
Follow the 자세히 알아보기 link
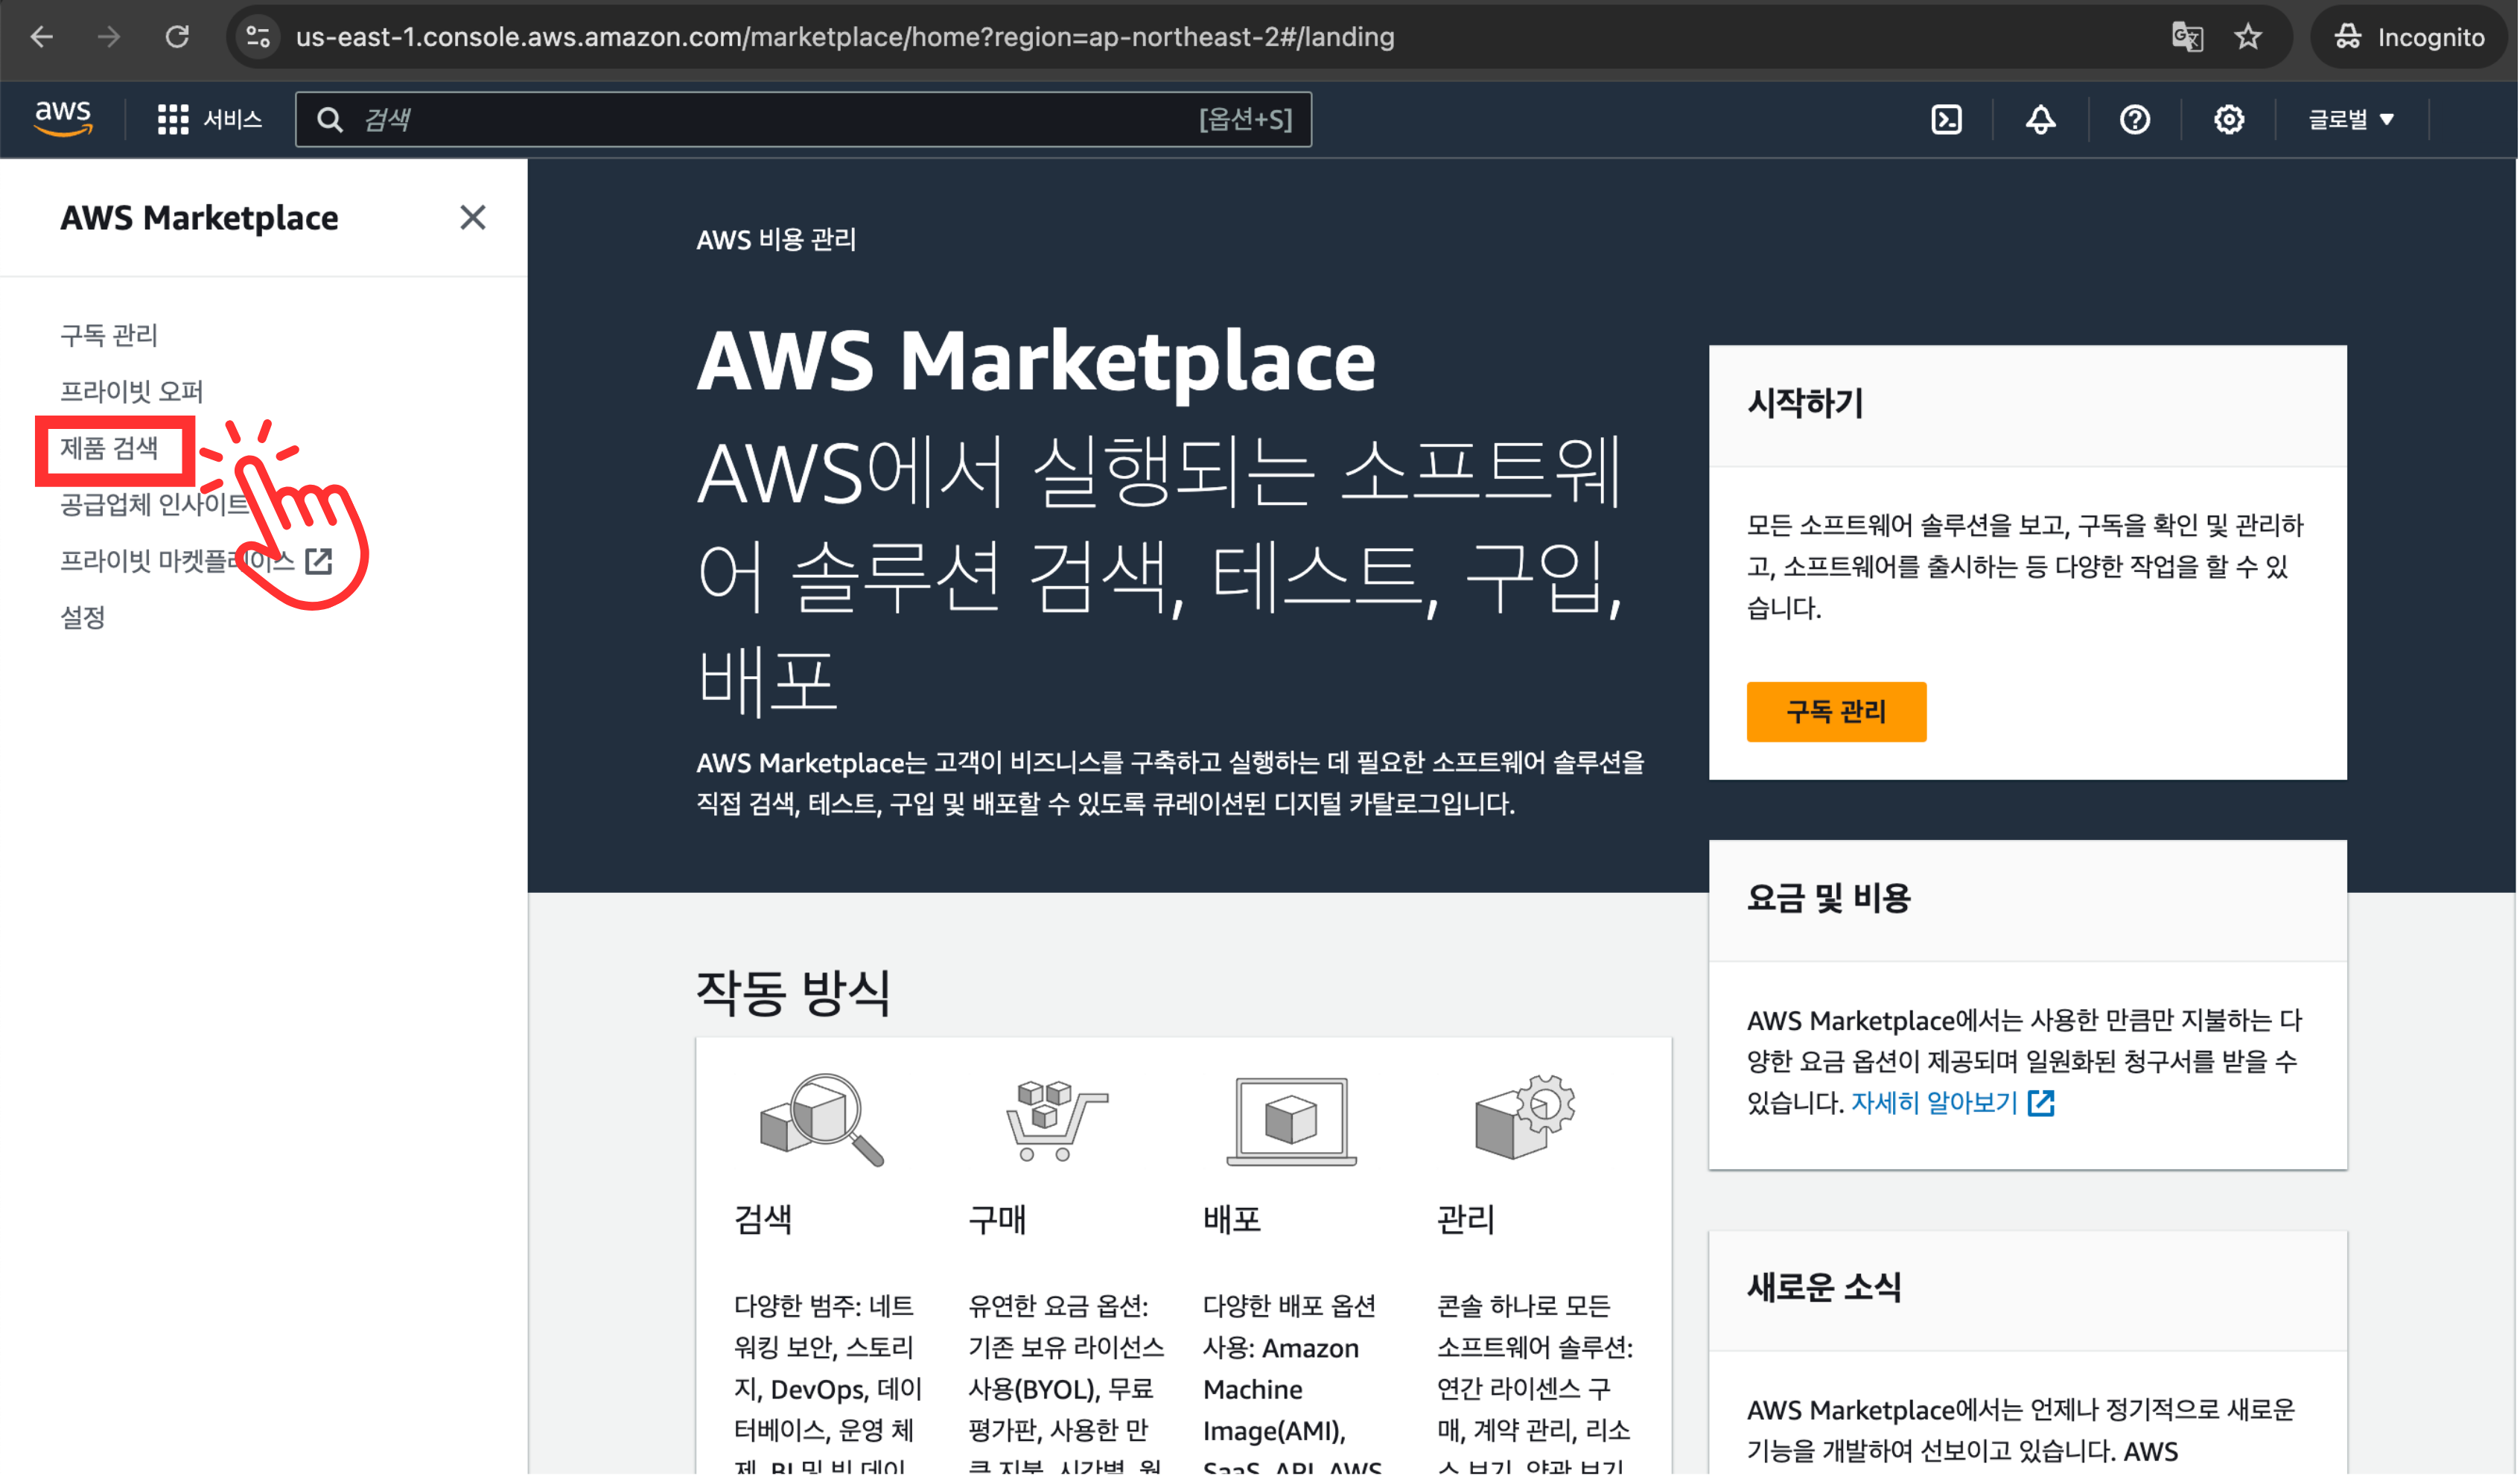(1934, 1104)
